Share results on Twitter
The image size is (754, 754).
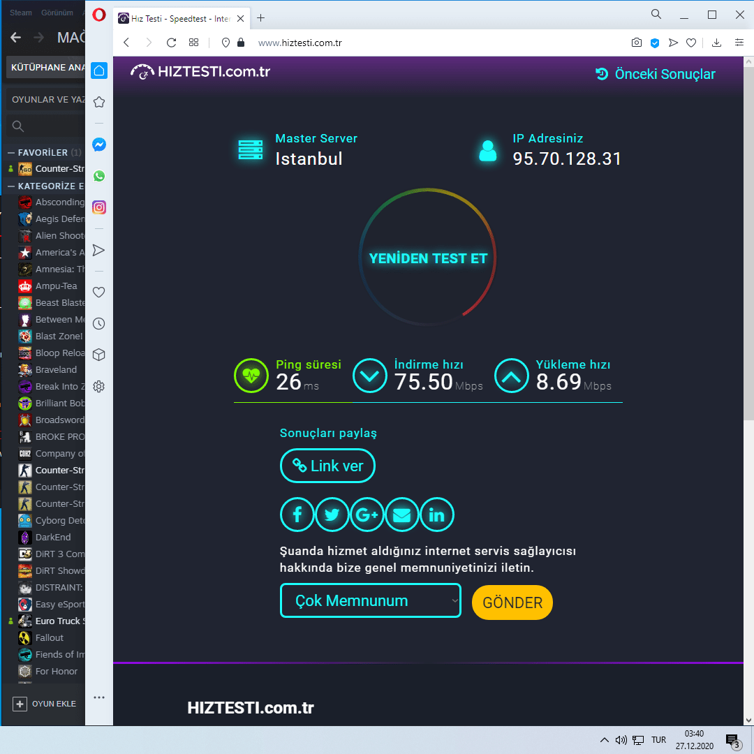click(332, 515)
